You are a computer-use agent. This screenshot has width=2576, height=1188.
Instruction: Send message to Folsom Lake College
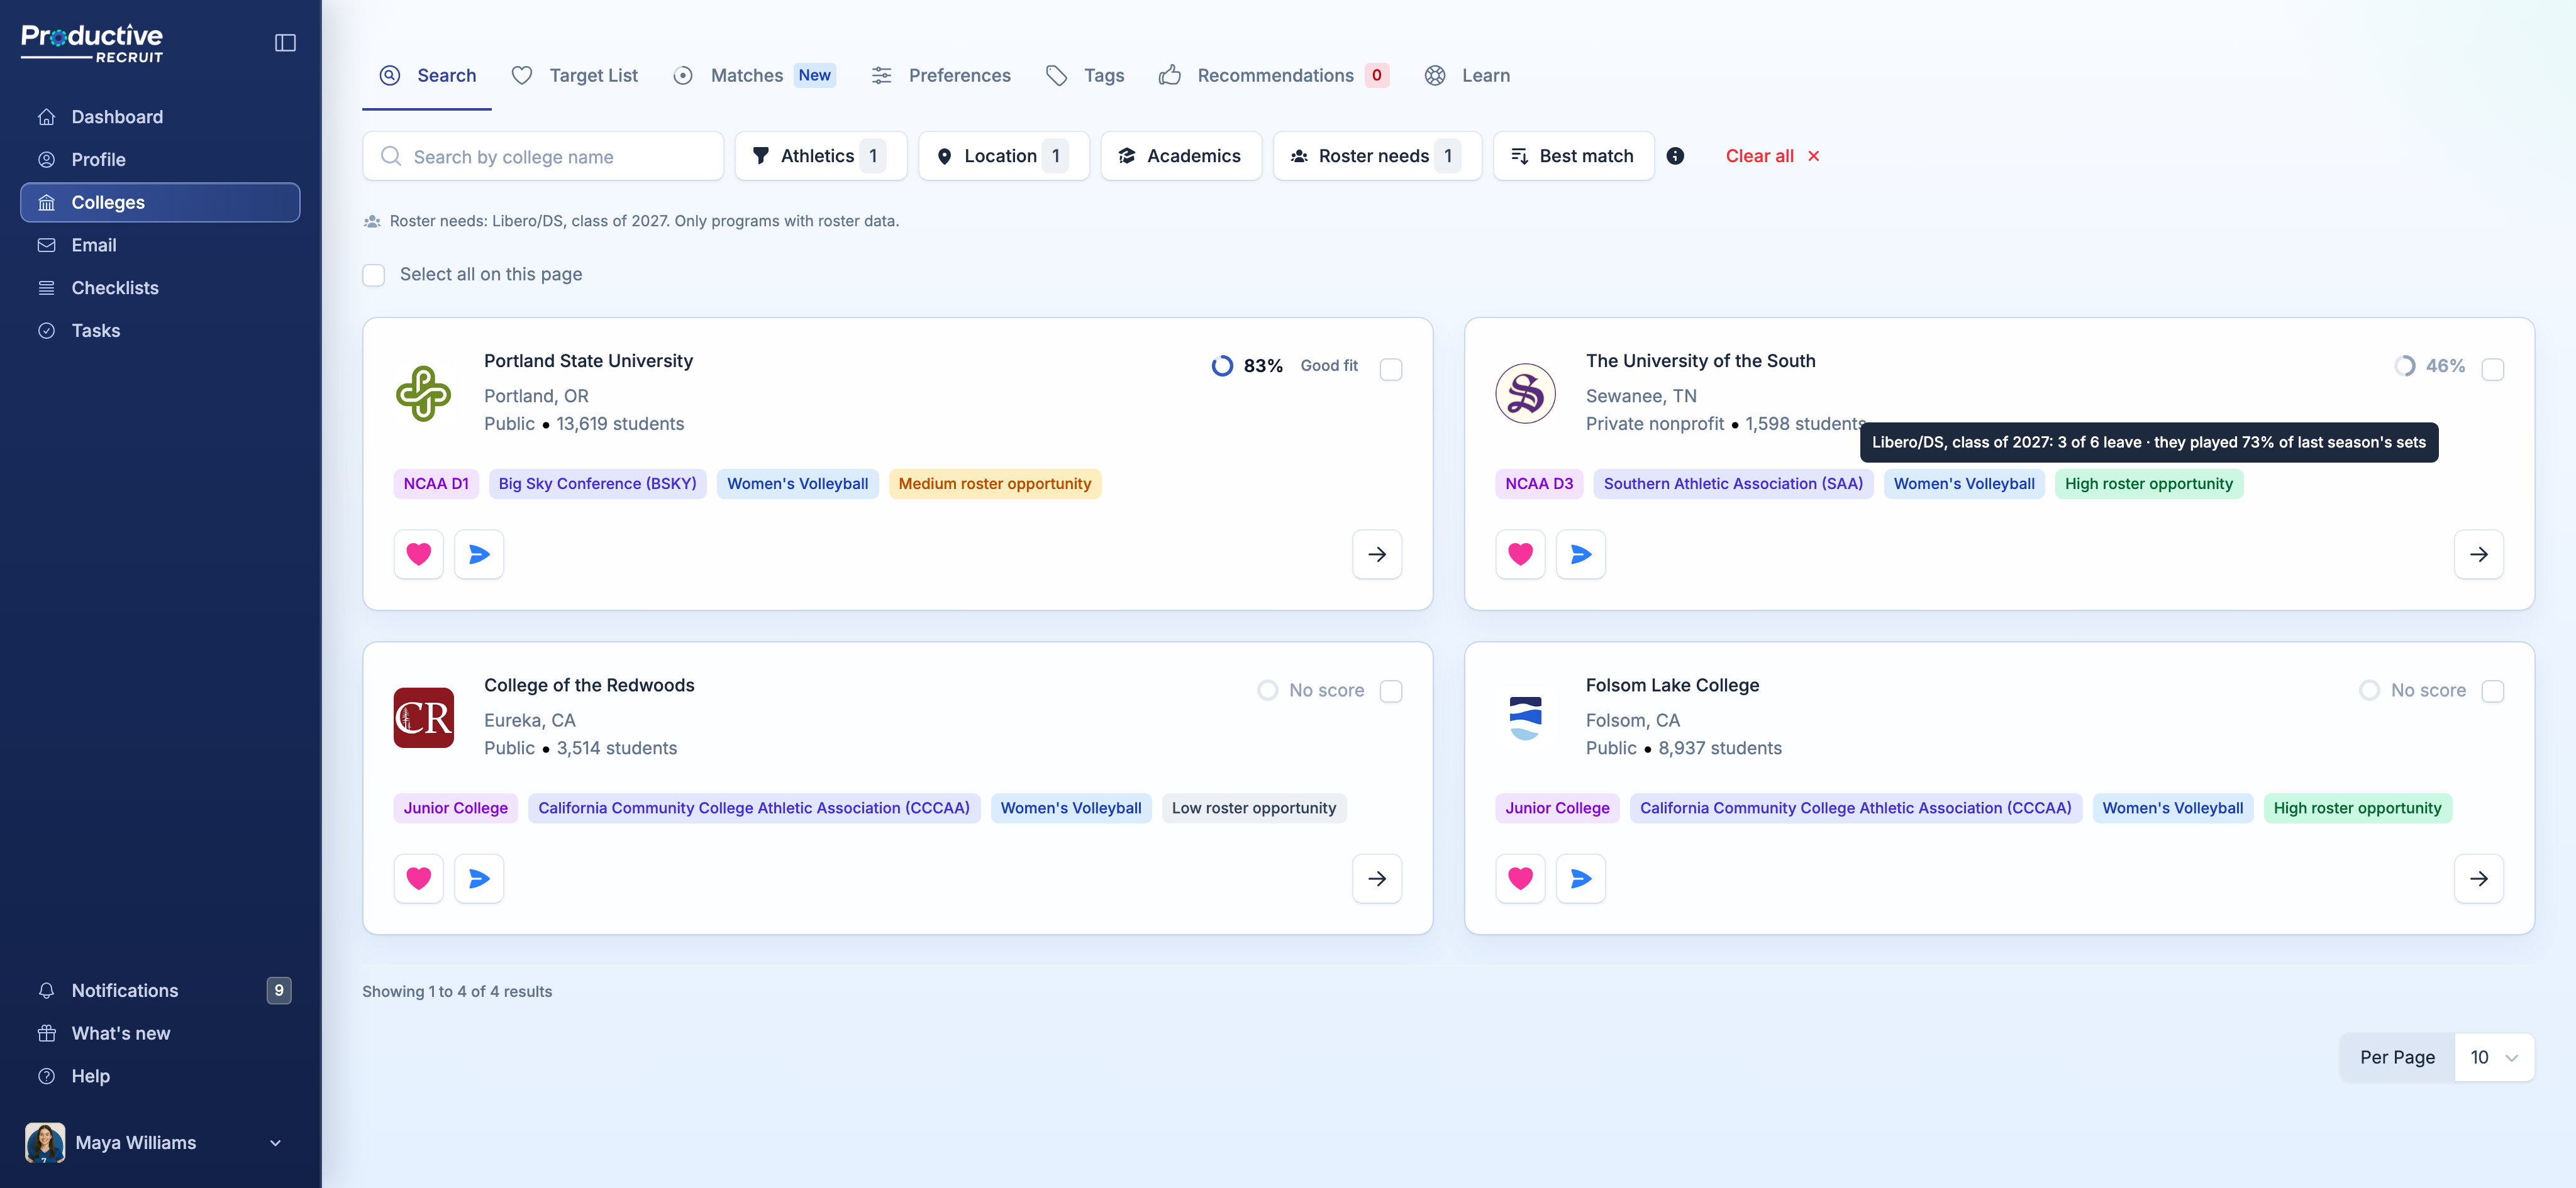point(1581,878)
